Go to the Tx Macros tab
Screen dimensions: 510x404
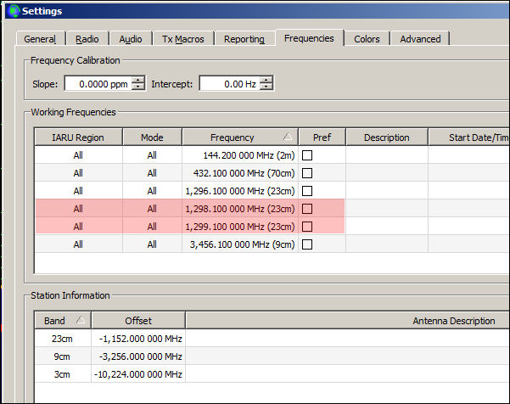pyautogui.click(x=182, y=39)
